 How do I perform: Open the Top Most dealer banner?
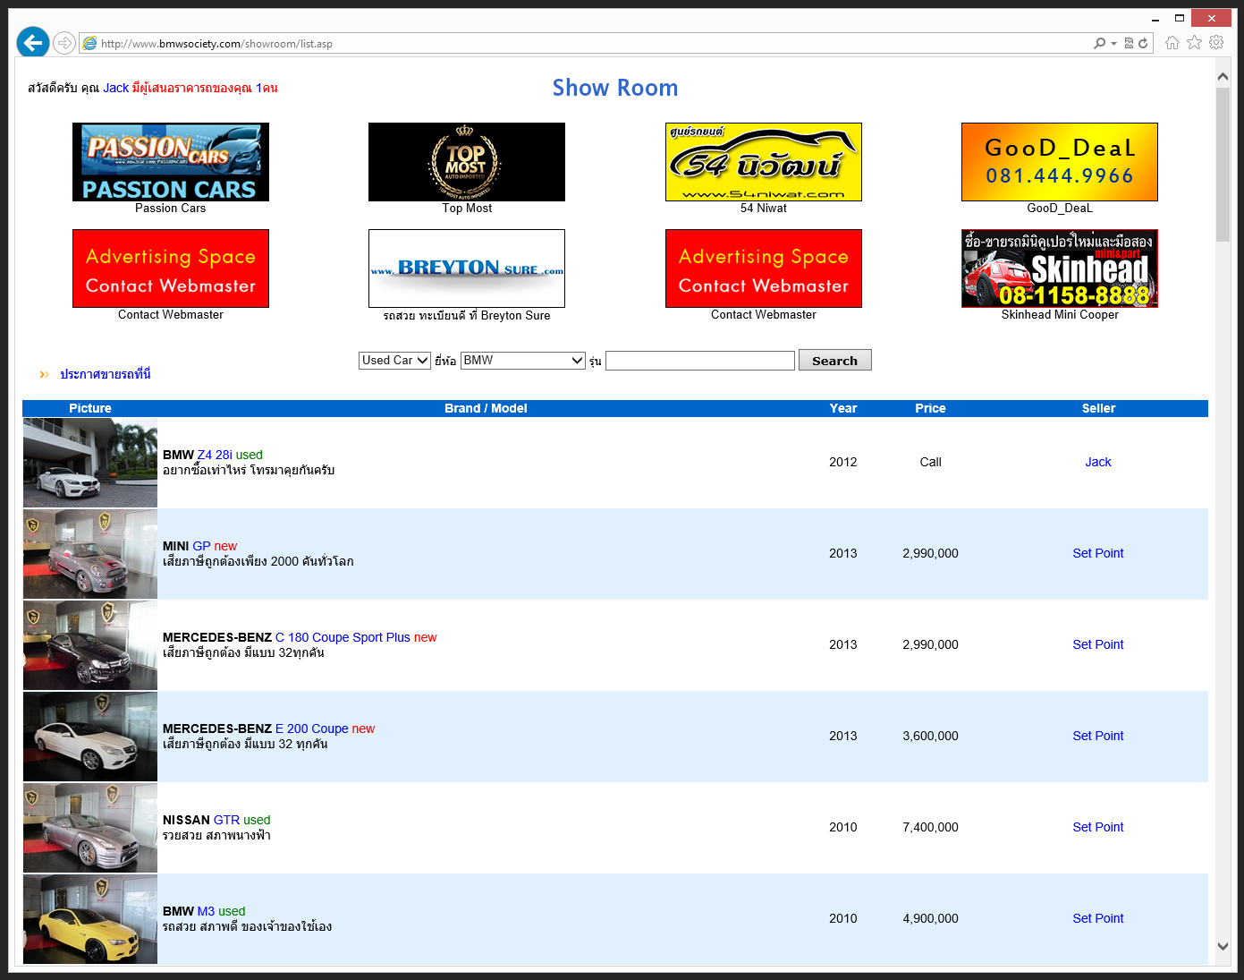pyautogui.click(x=467, y=162)
